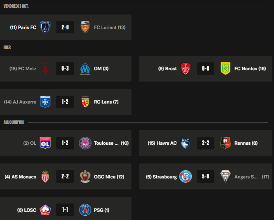Image resolution: width=274 pixels, height=220 pixels.
Task: Click the Paris FC club crest
Action: click(45, 27)
